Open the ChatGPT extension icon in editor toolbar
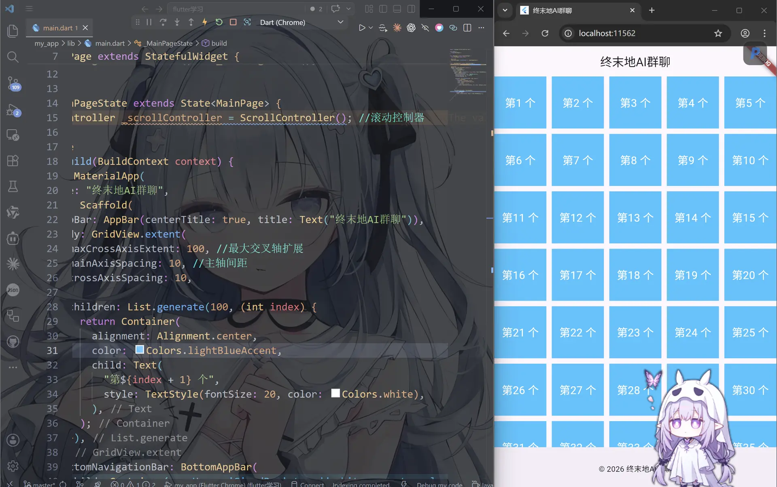Screen dimensions: 777x487 pyautogui.click(x=411, y=27)
